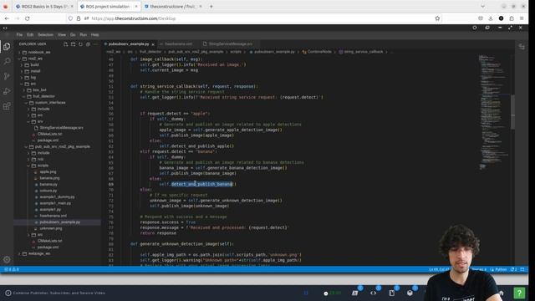Open StringServiceMessage.srv in file tree
The width and height of the screenshot is (535, 301).
[x=61, y=128]
